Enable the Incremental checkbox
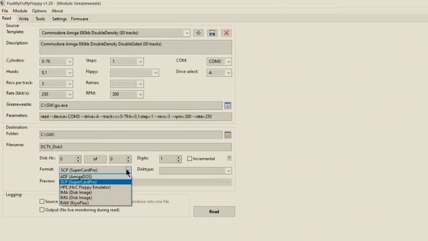Screen dimensions: 428x241 point(189,159)
